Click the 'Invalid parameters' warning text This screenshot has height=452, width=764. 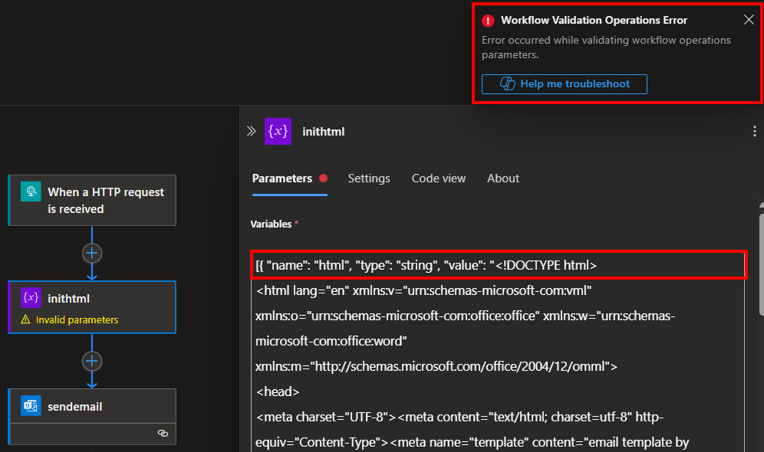(x=77, y=319)
